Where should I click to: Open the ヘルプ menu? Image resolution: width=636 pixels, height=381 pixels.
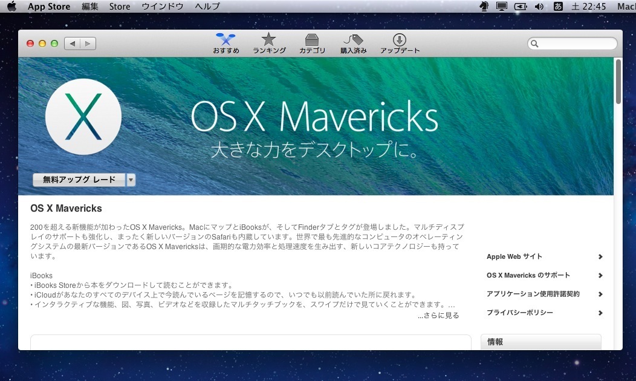207,6
